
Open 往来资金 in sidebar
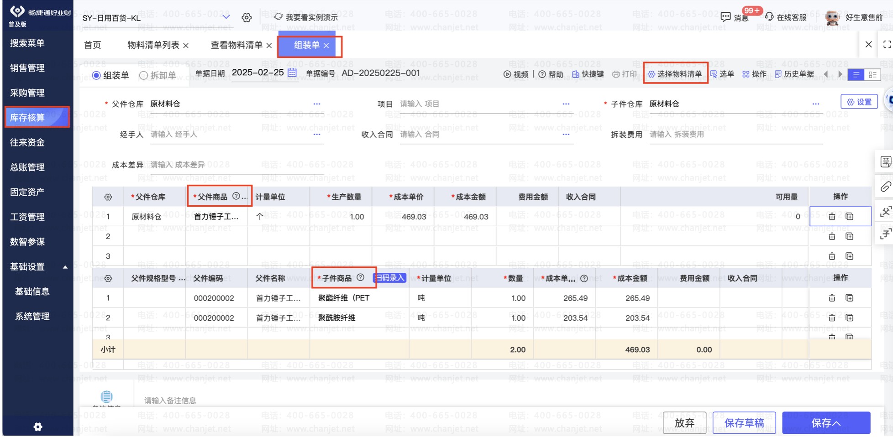27,142
